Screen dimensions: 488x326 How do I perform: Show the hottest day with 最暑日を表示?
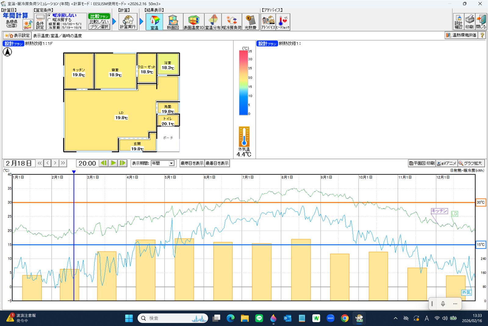(x=217, y=163)
